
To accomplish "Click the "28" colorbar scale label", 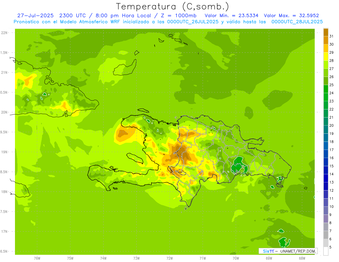I will (331, 60).
